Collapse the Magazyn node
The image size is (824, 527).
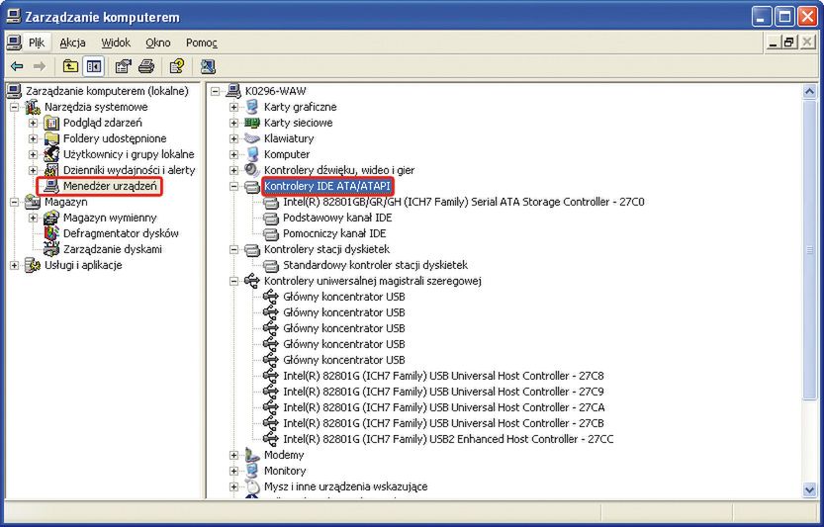point(15,202)
